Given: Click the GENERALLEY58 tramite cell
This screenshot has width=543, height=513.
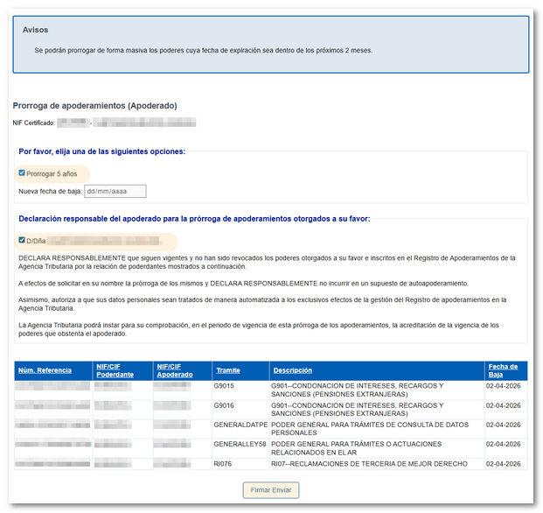Looking at the screenshot, I should (239, 444).
